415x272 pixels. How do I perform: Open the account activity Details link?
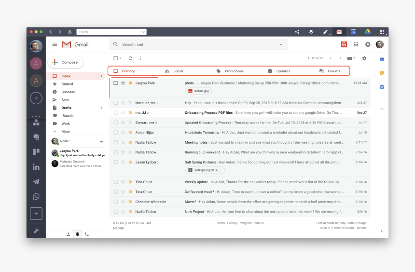pos(361,228)
